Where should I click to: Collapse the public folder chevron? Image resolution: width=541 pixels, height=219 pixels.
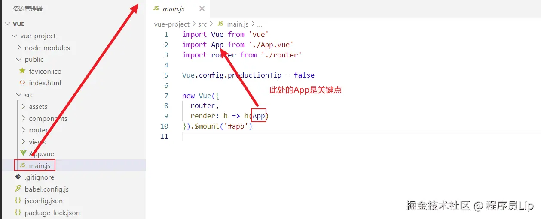pos(19,60)
